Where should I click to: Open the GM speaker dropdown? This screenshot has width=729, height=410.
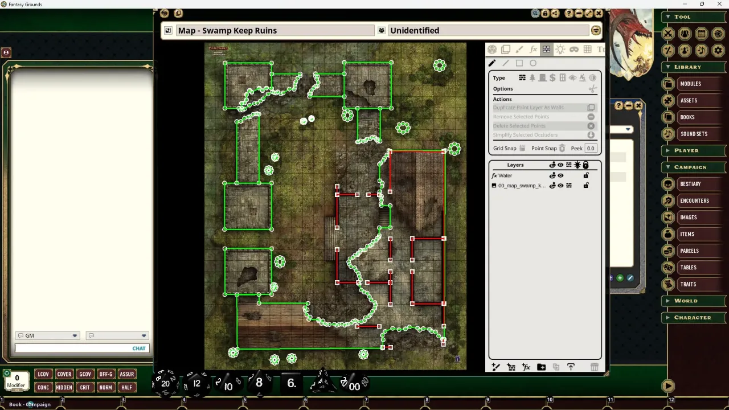pyautogui.click(x=48, y=336)
